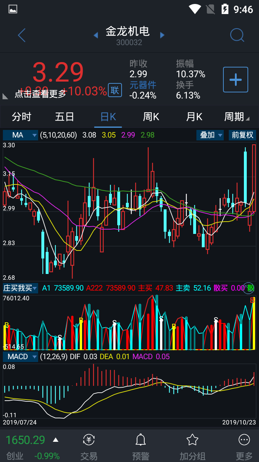
Task: Go back with the left arrow icon
Action: coord(22,35)
